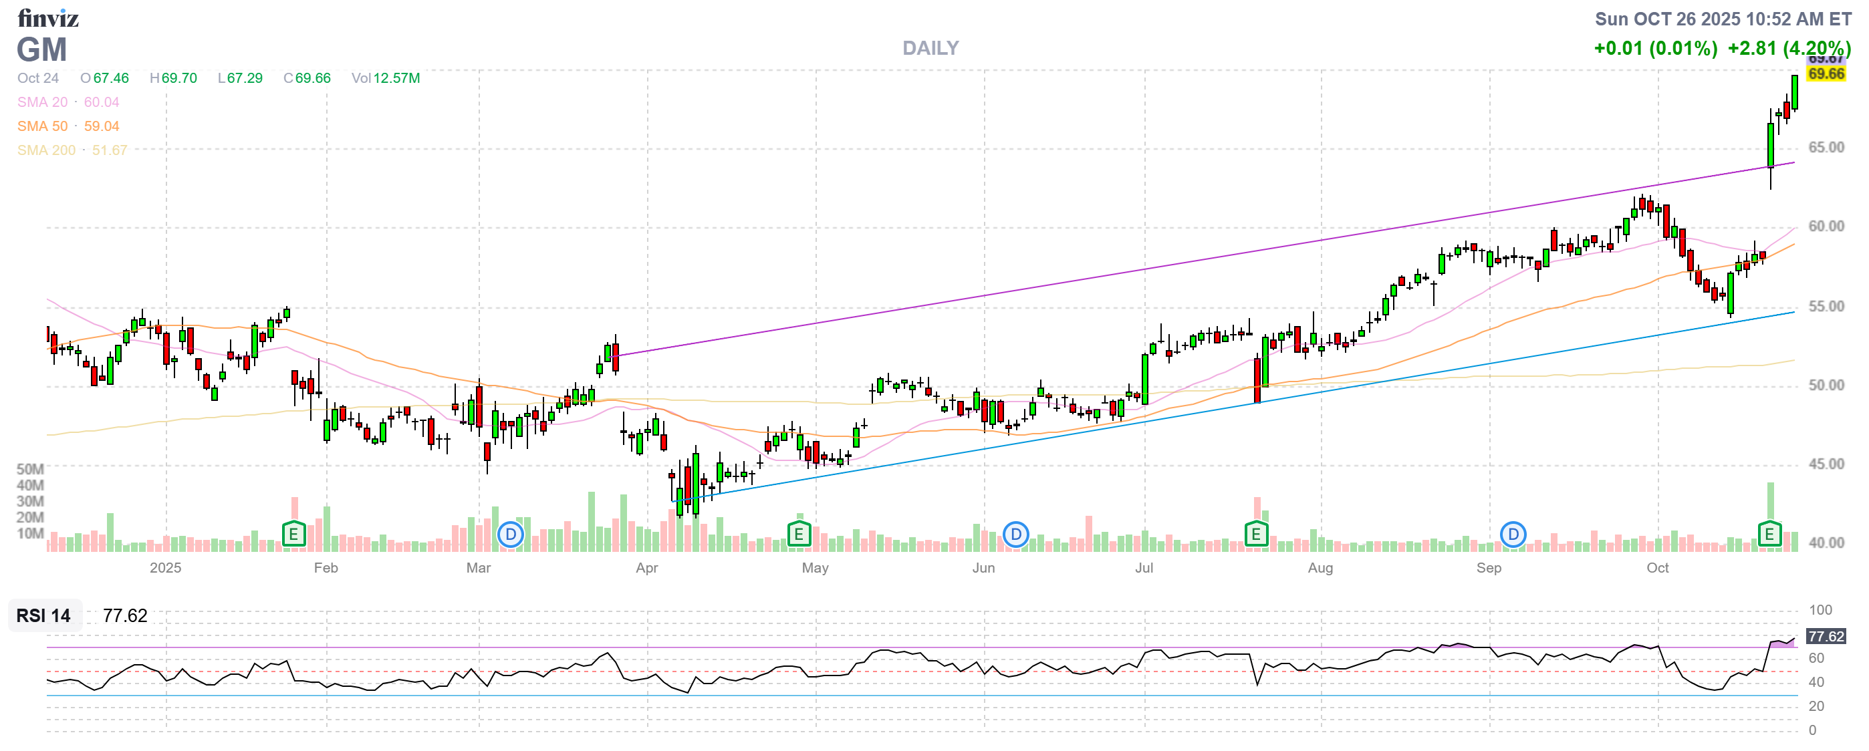Click the June dividend D marker
Viewport: 1869px width, 751px height.
pyautogui.click(x=1016, y=535)
